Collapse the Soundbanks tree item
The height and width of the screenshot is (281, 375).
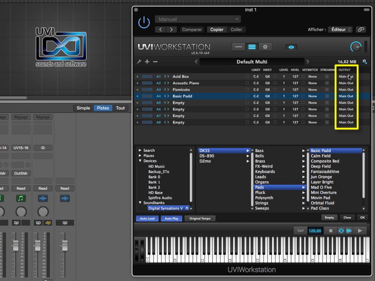[140, 203]
